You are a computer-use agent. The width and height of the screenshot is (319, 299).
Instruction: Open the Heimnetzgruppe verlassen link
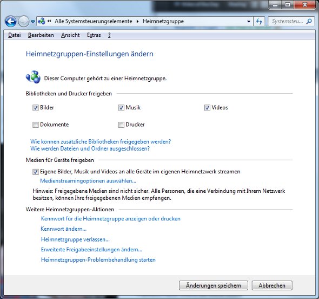click(75, 239)
